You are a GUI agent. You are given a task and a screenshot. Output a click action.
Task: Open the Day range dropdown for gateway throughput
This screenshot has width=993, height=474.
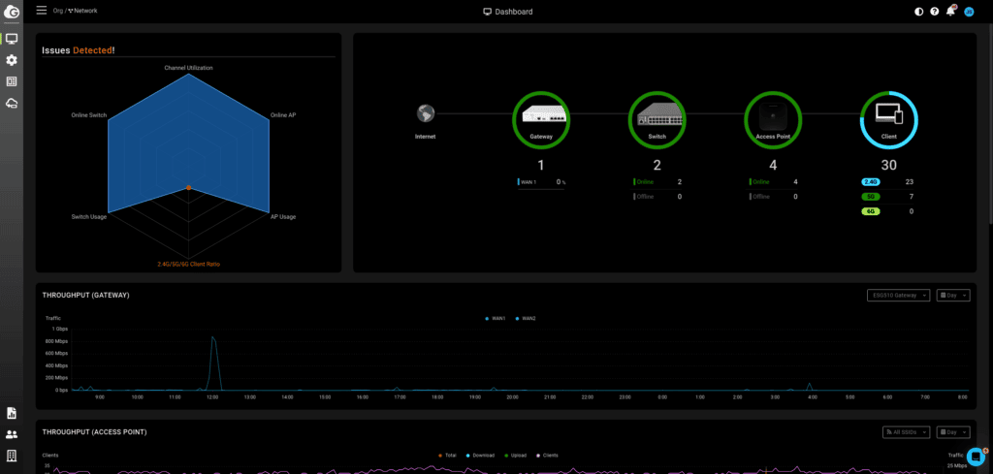[x=952, y=295]
